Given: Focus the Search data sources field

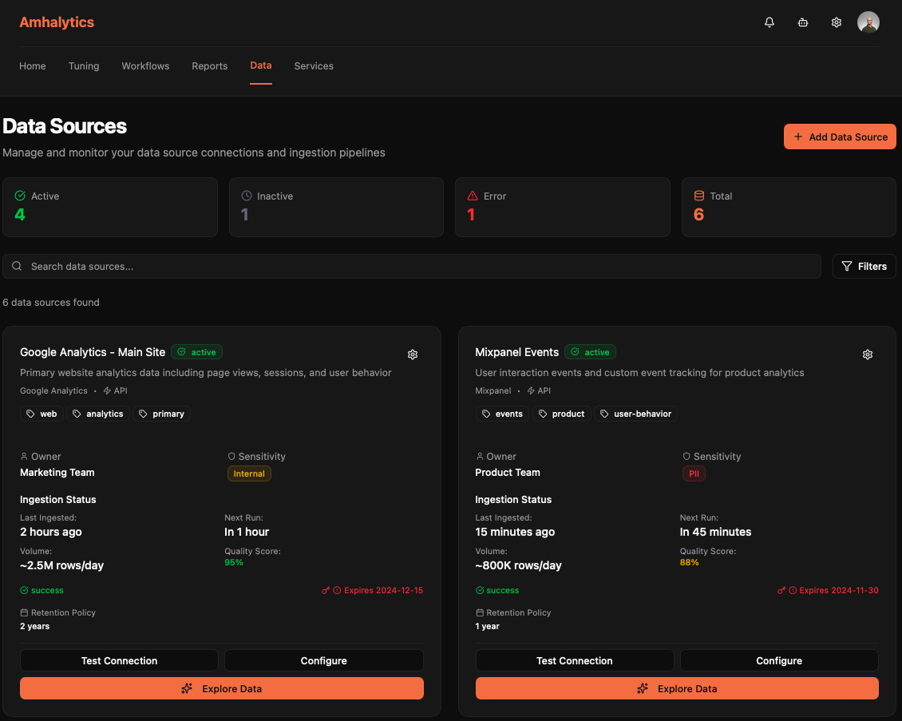Looking at the screenshot, I should [x=411, y=267].
